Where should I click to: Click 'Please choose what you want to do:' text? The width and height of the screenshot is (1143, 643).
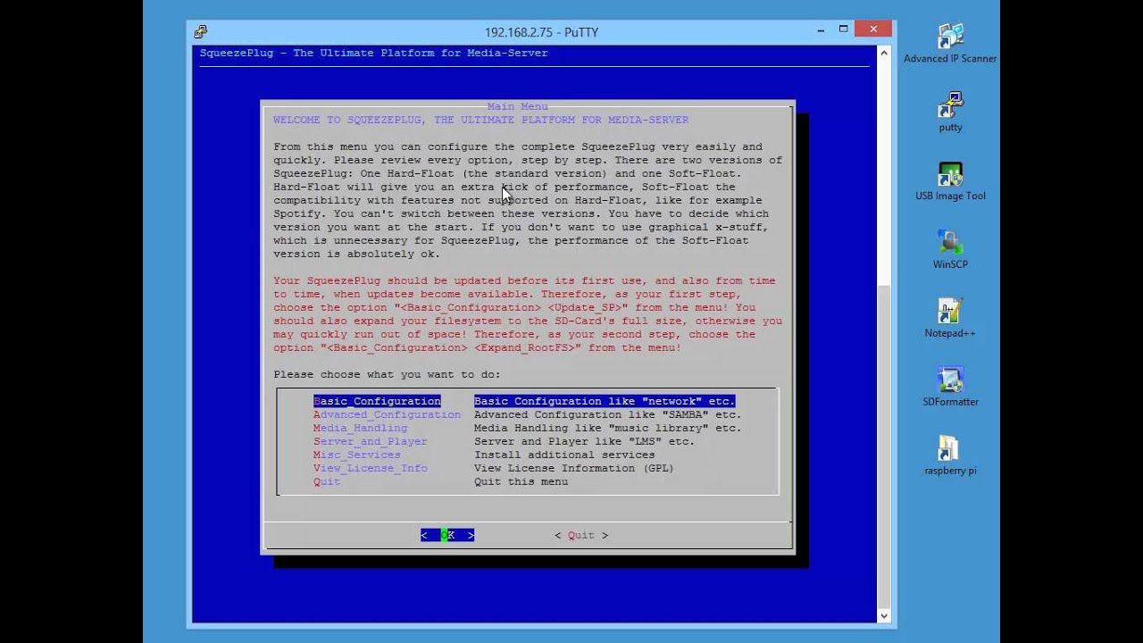tap(388, 374)
